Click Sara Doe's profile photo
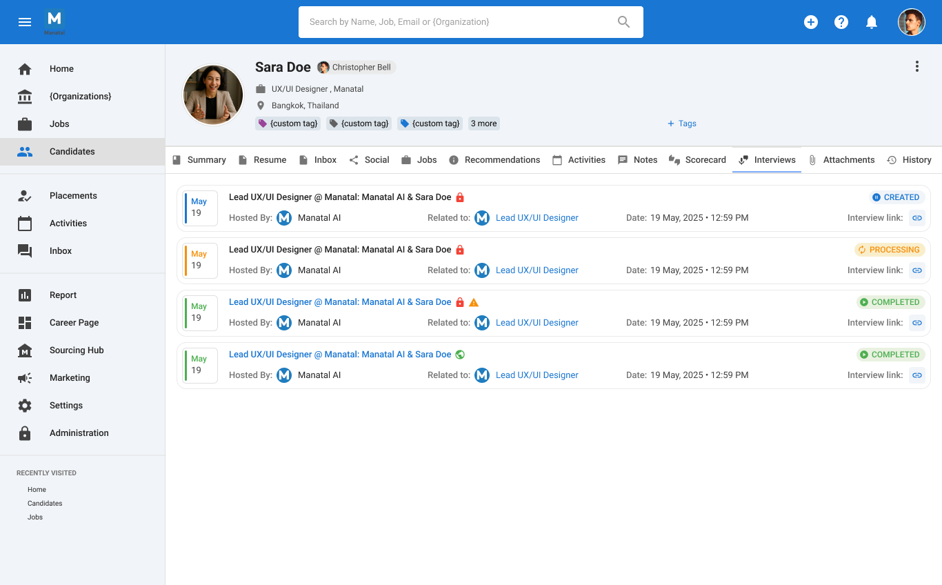This screenshot has width=942, height=585. coord(213,95)
